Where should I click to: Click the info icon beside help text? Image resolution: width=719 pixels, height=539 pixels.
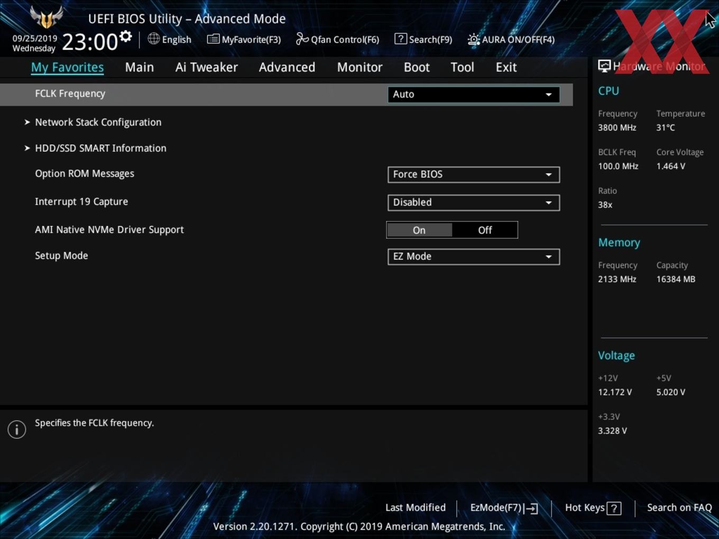click(17, 430)
